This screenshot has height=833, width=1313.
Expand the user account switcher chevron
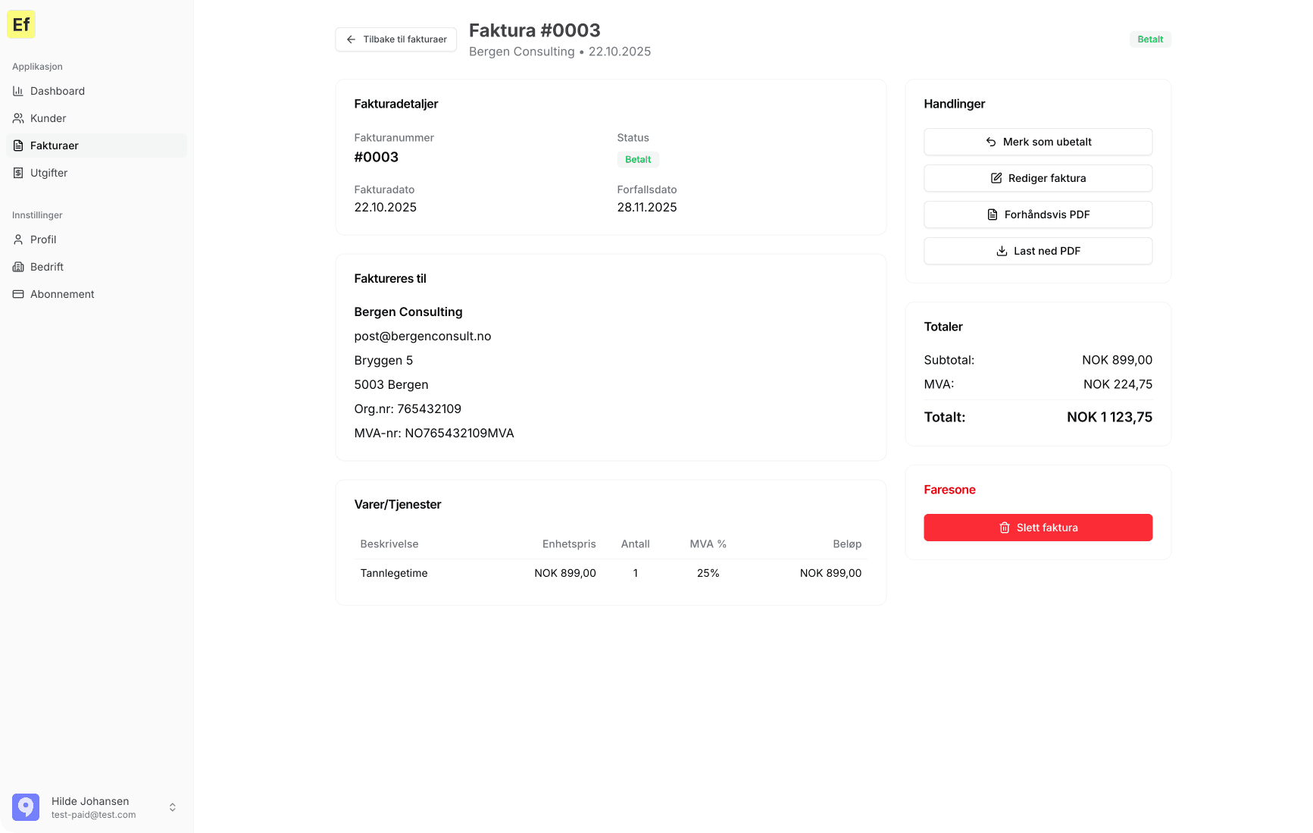173,807
